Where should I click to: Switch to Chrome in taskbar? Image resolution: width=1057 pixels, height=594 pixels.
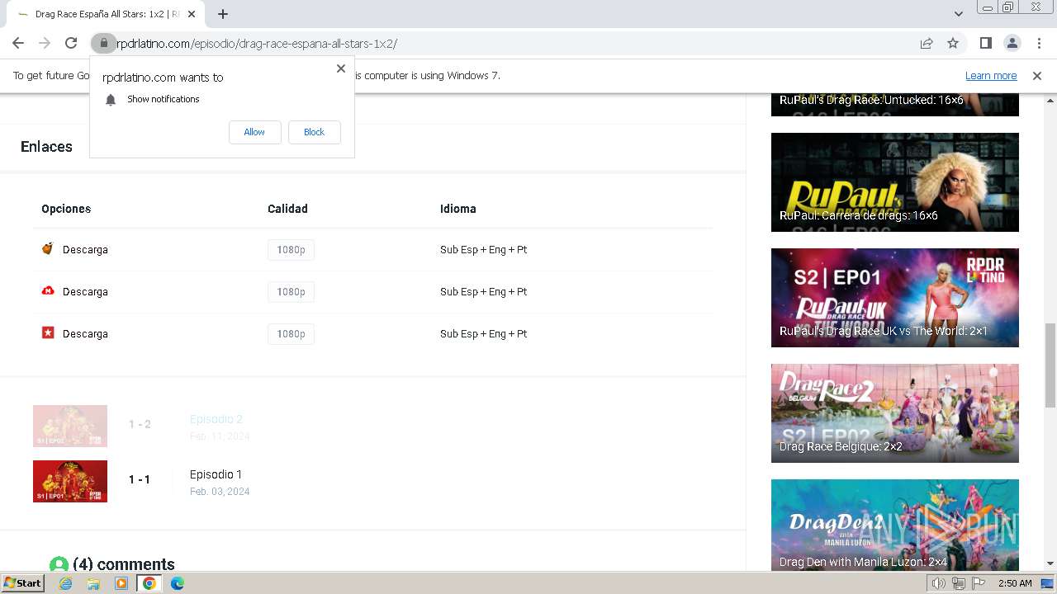149,583
